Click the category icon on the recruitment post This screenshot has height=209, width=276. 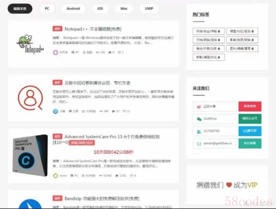(x=70, y=111)
